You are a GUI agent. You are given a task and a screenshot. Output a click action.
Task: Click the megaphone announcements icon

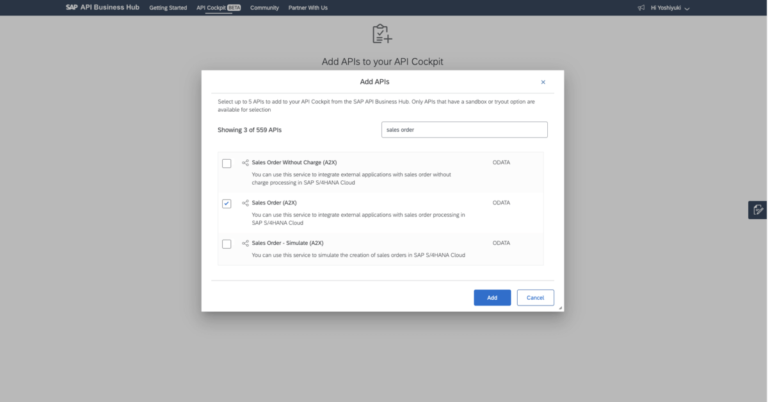coord(641,8)
